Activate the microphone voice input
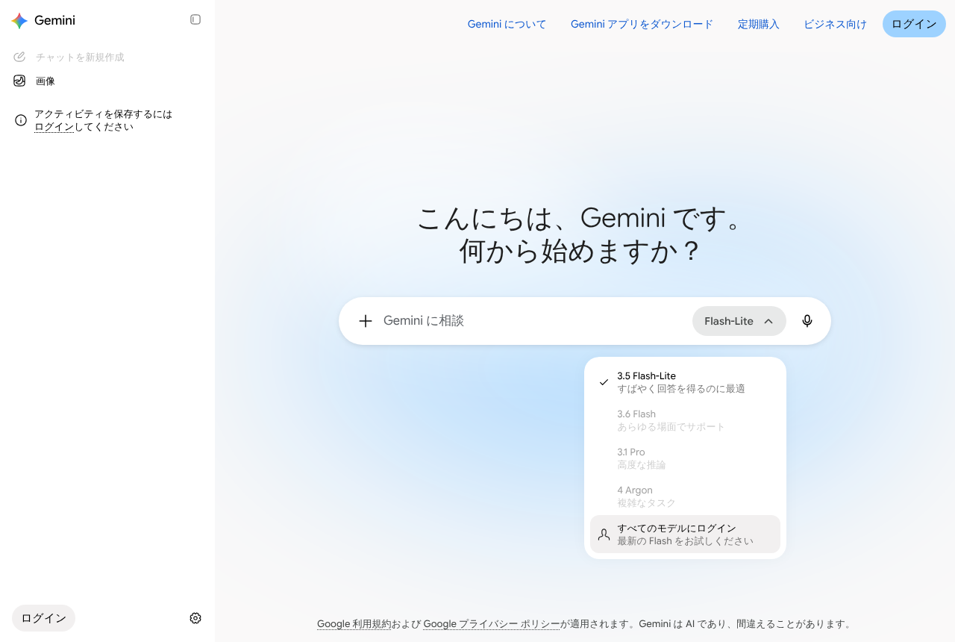Viewport: 955px width, 642px height. pyautogui.click(x=807, y=321)
